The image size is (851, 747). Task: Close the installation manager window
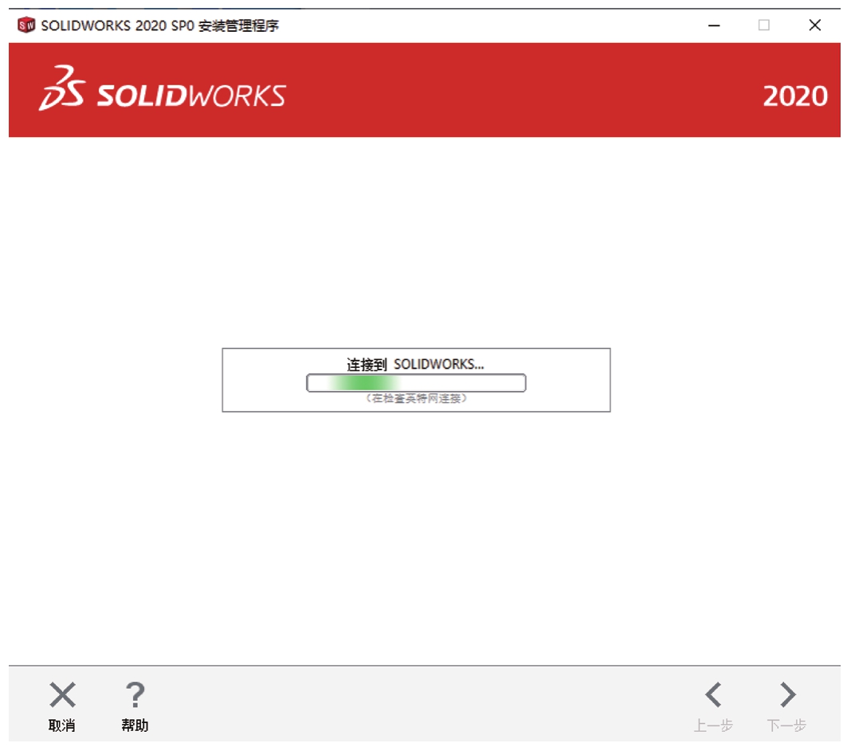coord(814,25)
